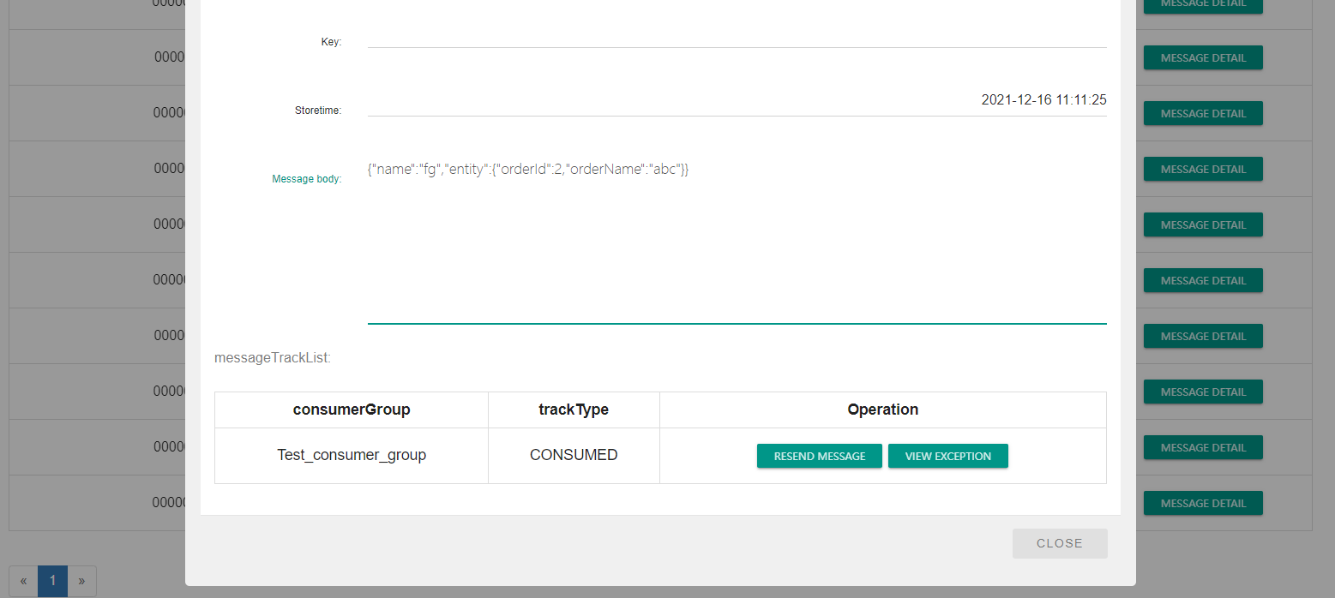
Task: Click the CONSUMED trackType value
Action: [x=574, y=455]
